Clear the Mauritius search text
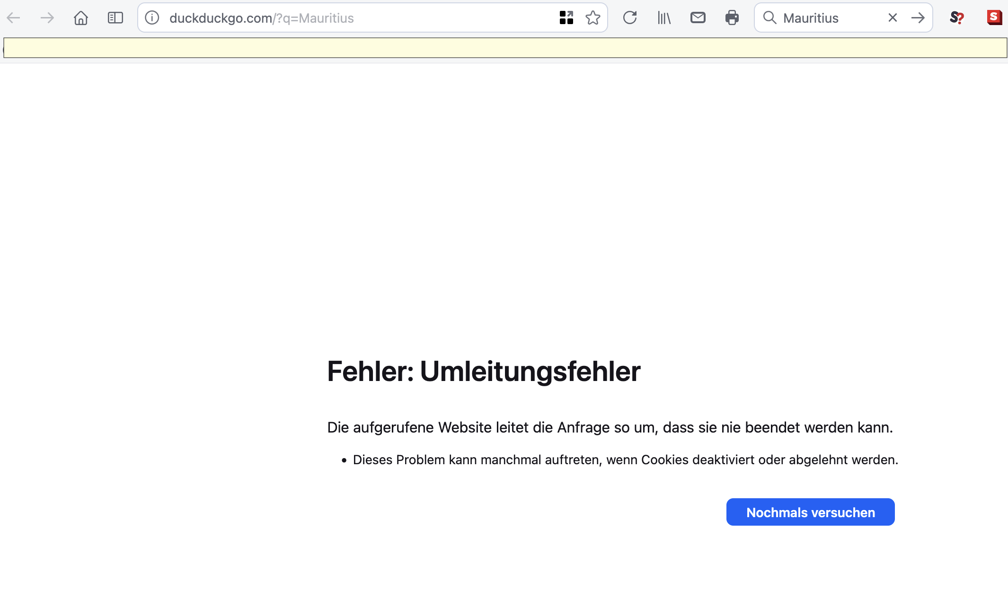Image resolution: width=1008 pixels, height=589 pixels. 893,18
